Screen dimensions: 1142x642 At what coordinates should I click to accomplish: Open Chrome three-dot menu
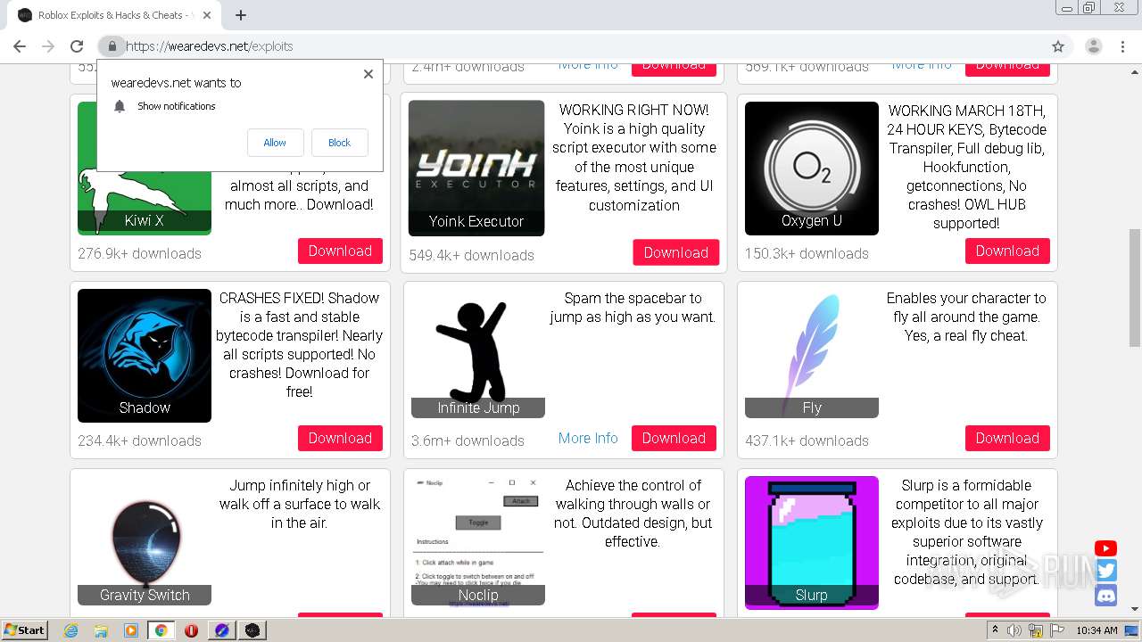point(1121,46)
